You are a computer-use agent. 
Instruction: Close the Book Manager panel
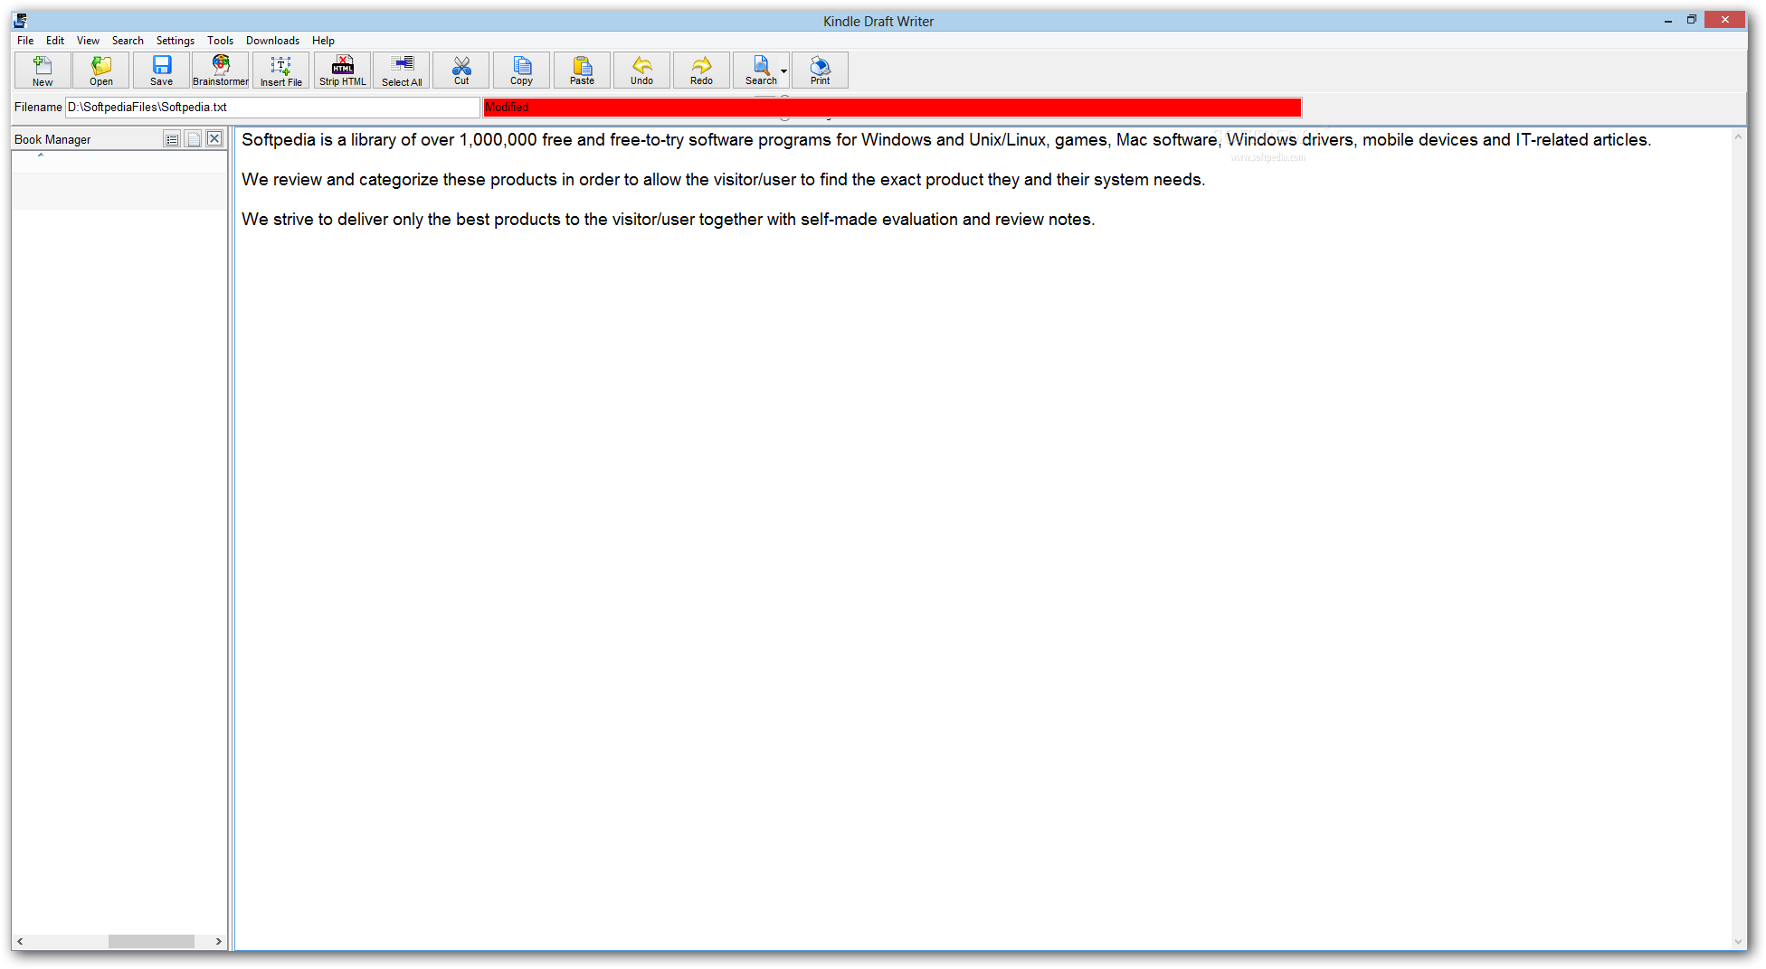pyautogui.click(x=214, y=138)
